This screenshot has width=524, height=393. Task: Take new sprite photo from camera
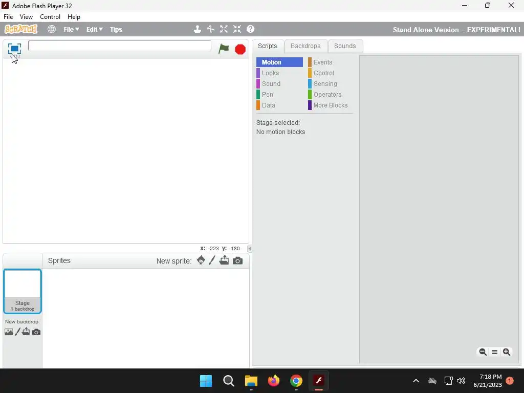237,260
